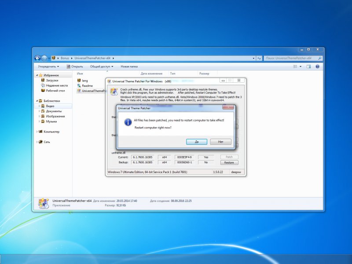Screen dimensions: 352x264
Task: Click the Universal Theme Patcher logo icon
Action: [114, 92]
